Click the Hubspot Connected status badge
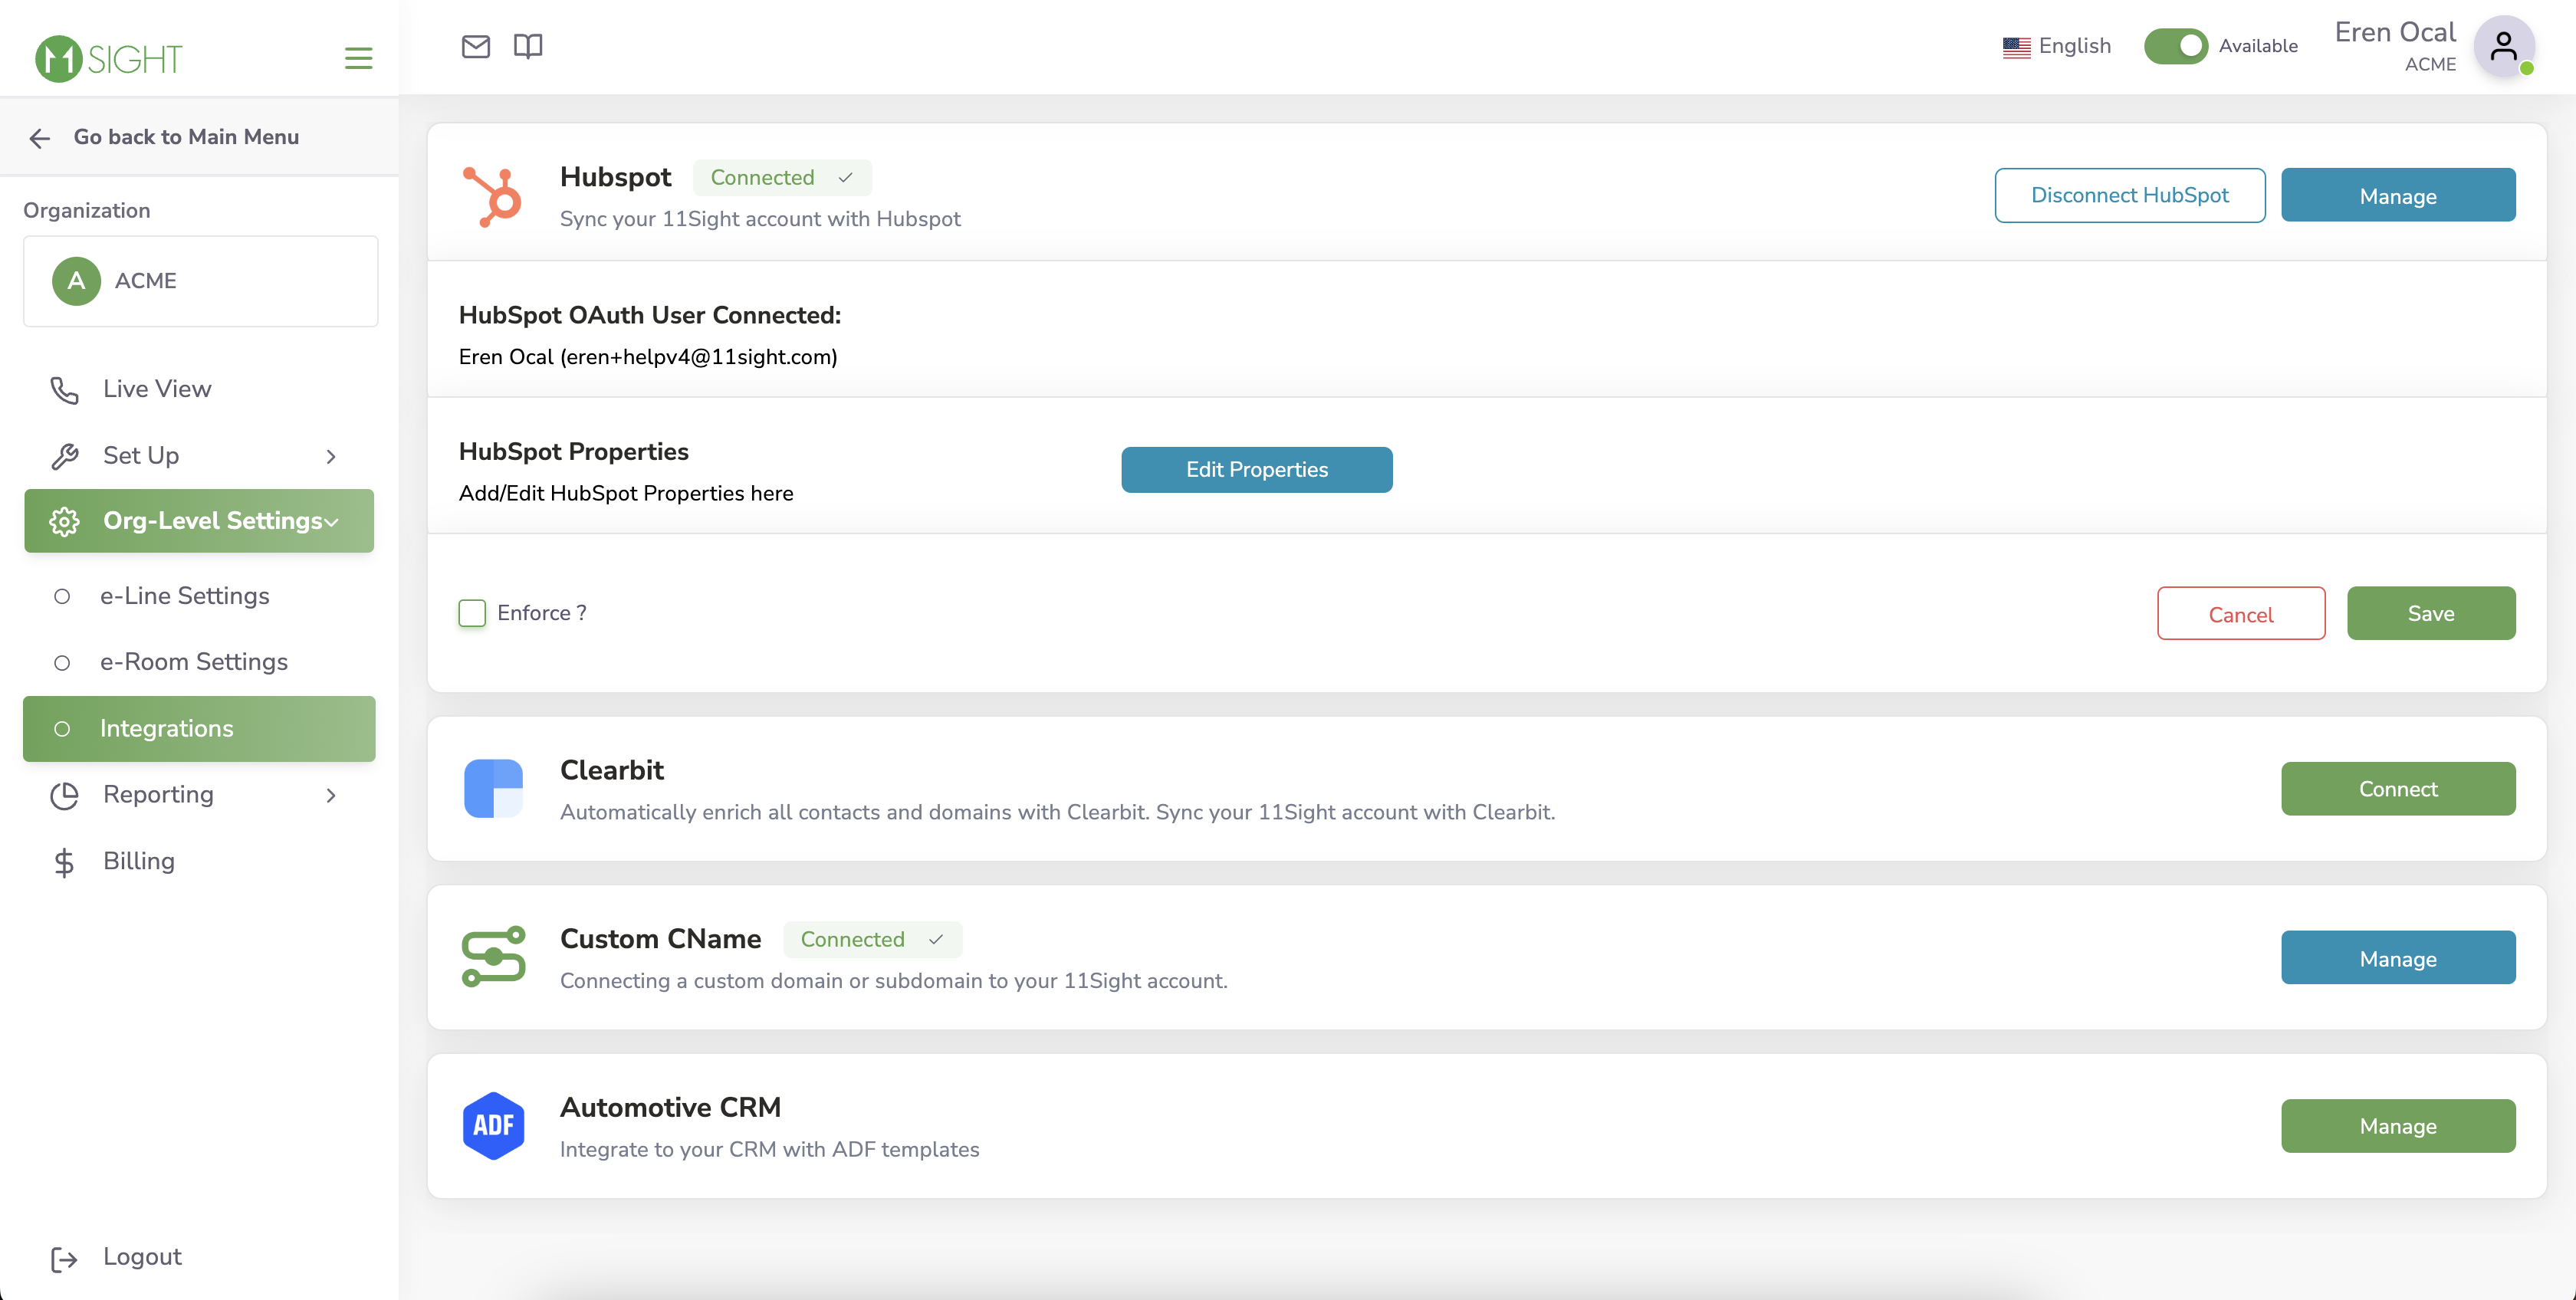 point(782,178)
